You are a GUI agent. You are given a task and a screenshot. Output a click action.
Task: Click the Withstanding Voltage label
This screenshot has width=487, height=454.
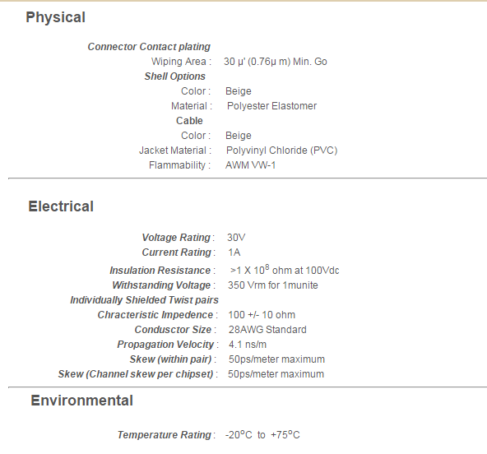(161, 285)
